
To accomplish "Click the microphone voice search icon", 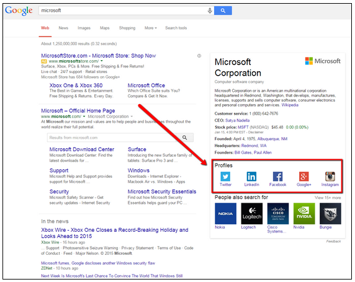I will tap(210, 11).
